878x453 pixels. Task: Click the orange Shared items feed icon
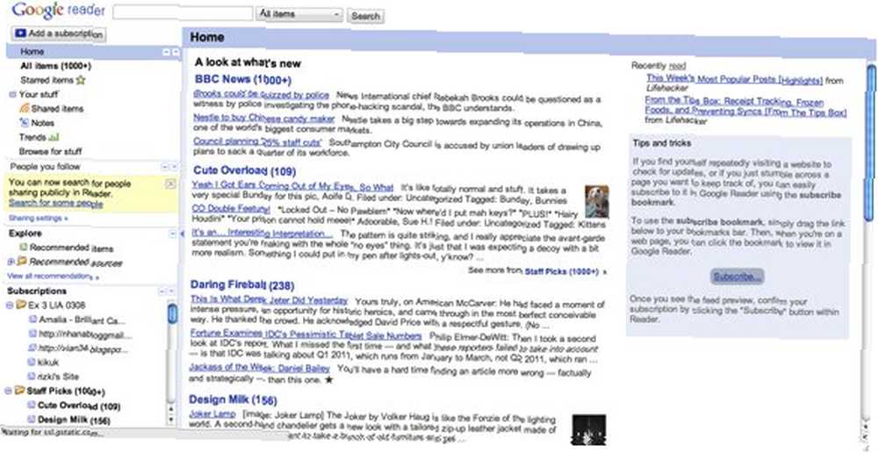point(24,109)
